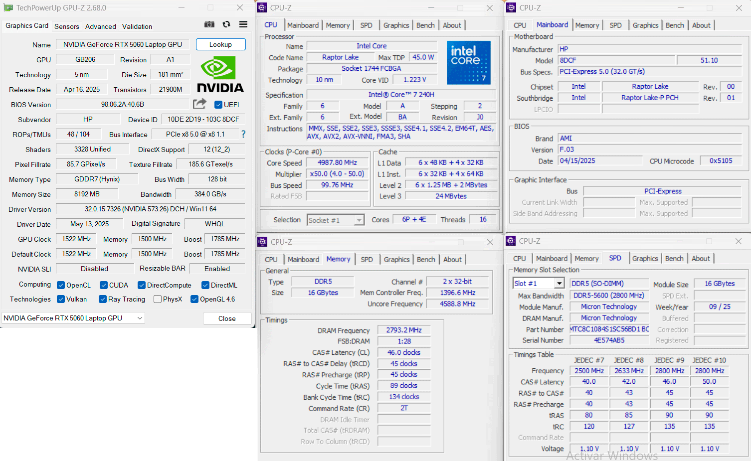Click the Lookup button in GPU-Z
This screenshot has width=751, height=461.
pos(220,44)
